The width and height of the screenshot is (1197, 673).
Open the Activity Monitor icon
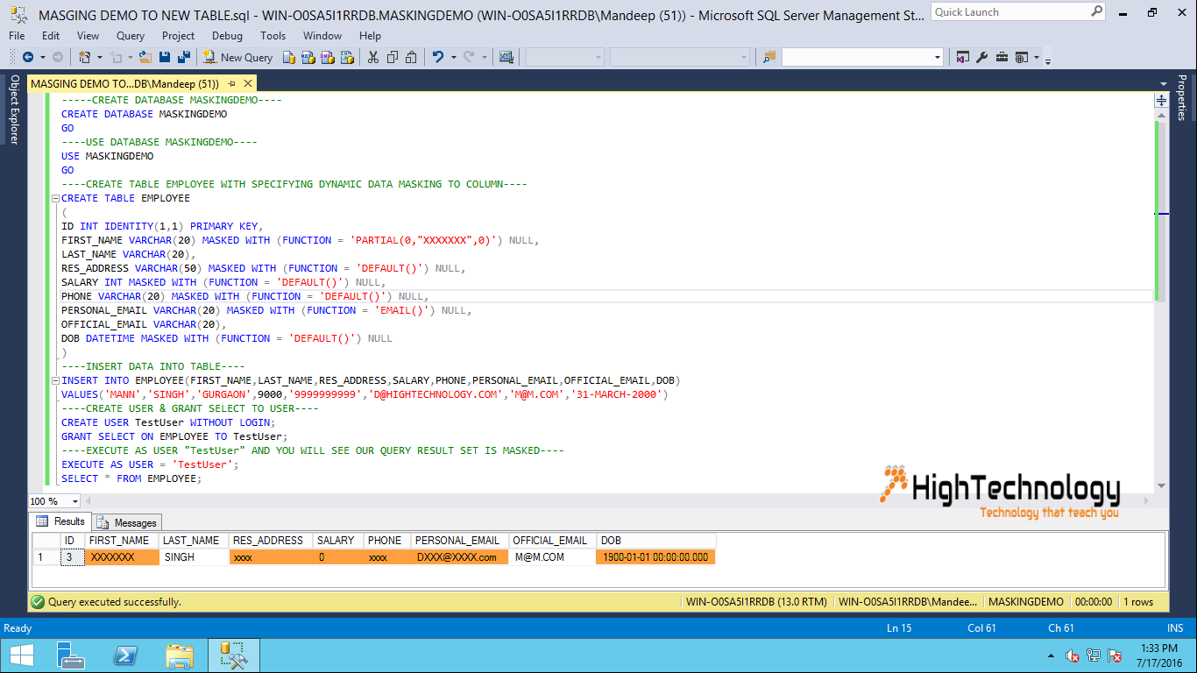pos(506,57)
